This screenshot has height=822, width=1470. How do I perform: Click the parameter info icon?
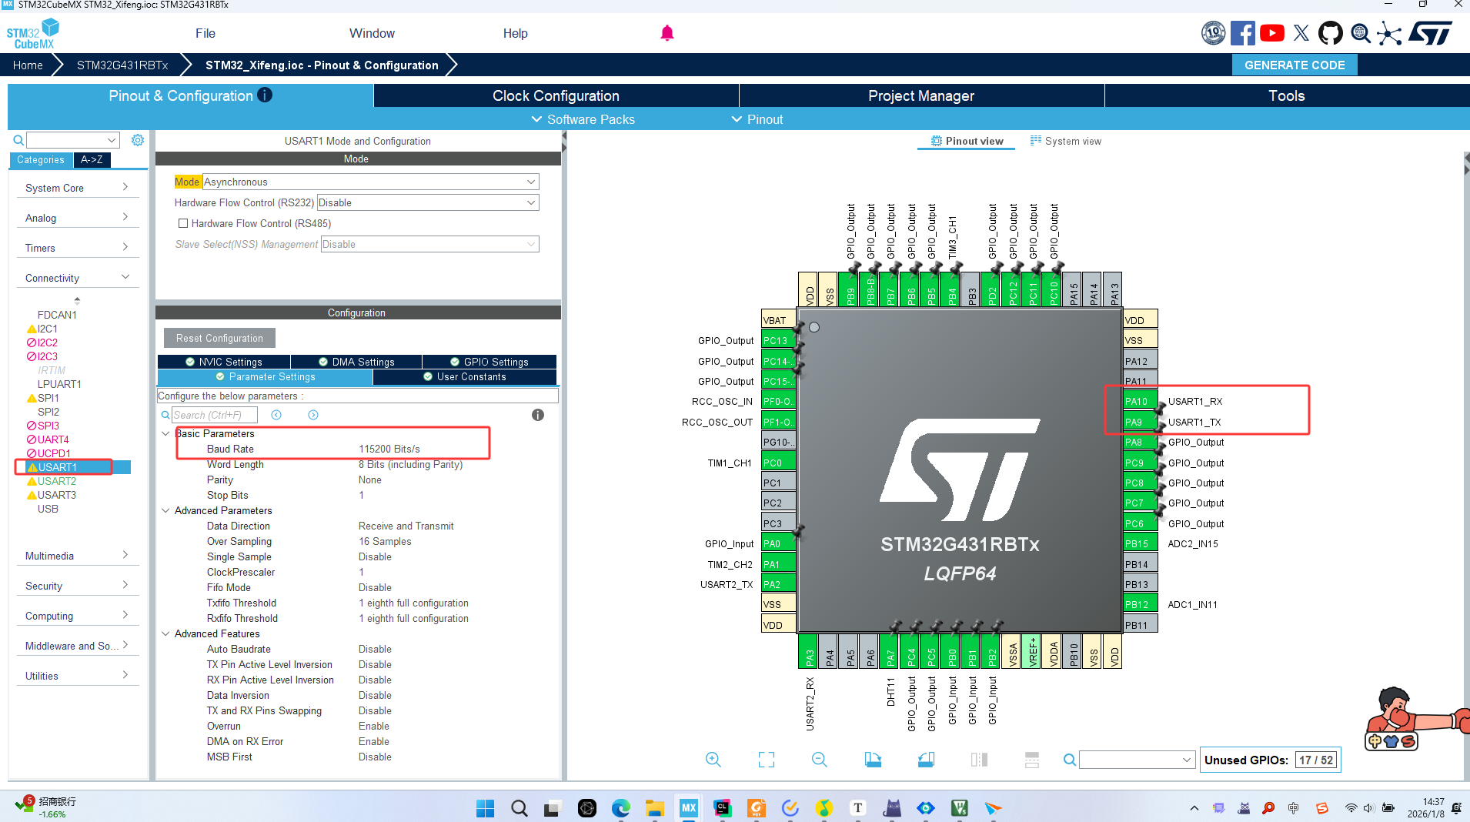(x=538, y=415)
